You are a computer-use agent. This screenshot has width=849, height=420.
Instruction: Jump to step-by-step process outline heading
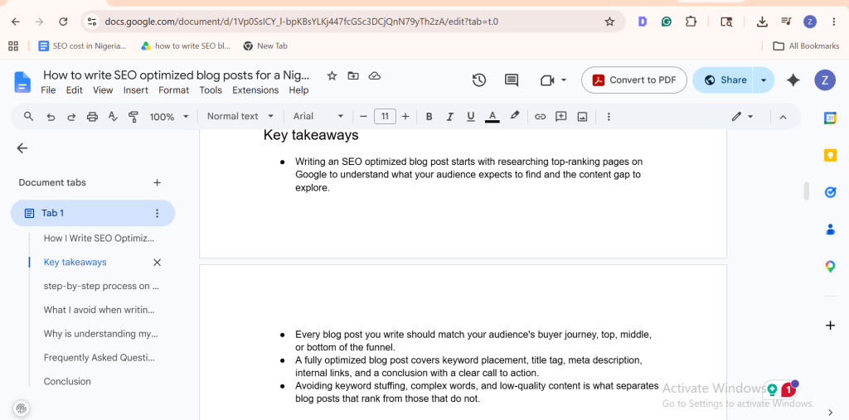click(101, 286)
